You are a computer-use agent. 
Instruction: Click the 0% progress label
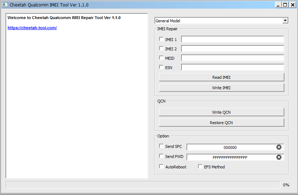coord(286,185)
